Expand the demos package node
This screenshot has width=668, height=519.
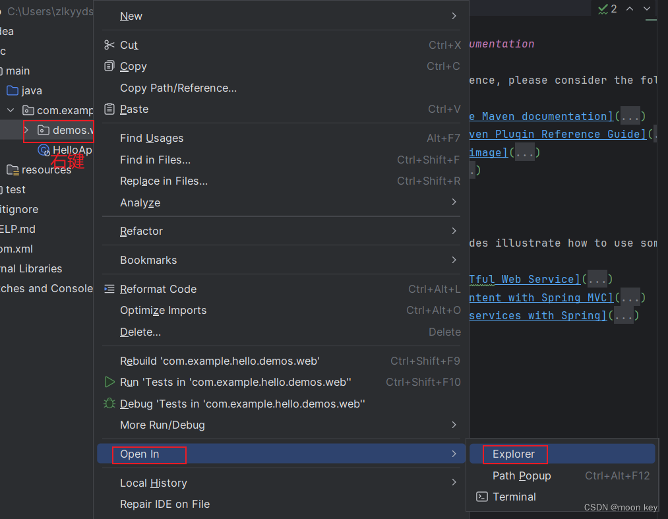pyautogui.click(x=26, y=130)
